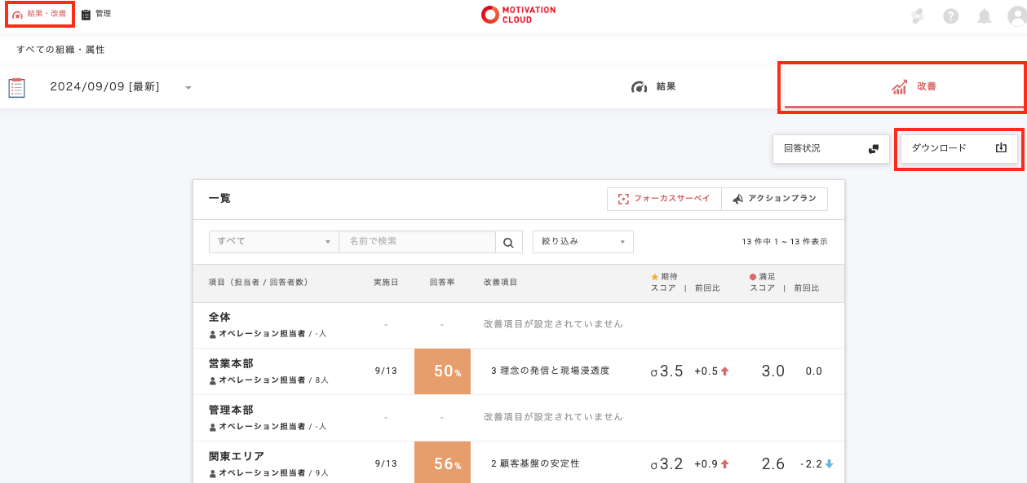Open the 営業本部 row
This screenshot has height=483, width=1027.
click(x=231, y=363)
